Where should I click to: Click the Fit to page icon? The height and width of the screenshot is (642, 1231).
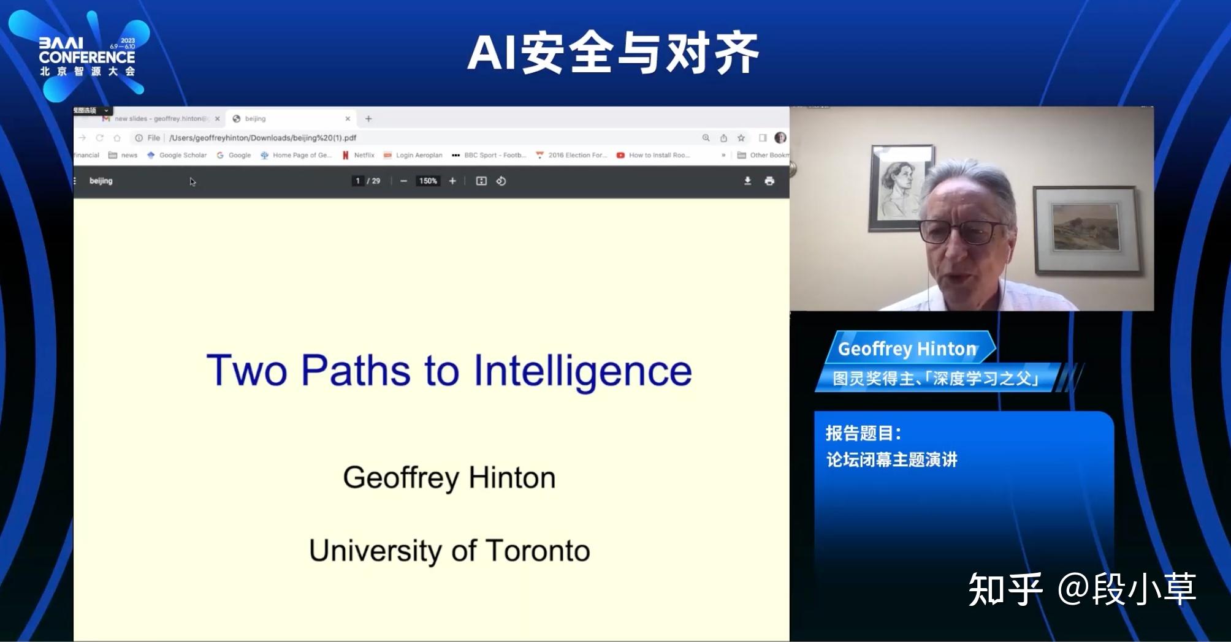coord(481,181)
